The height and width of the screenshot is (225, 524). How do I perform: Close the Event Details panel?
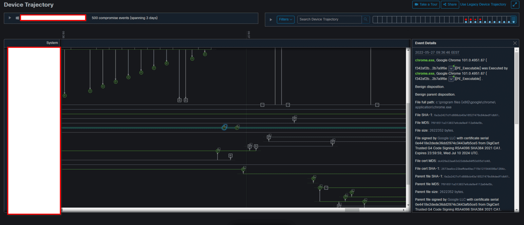515,43
